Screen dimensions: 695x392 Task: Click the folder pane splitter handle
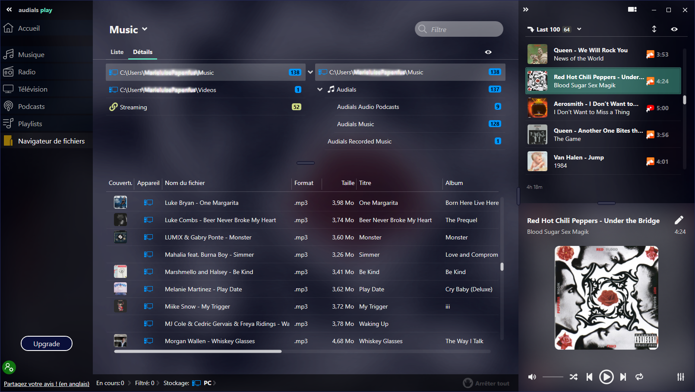tap(306, 163)
